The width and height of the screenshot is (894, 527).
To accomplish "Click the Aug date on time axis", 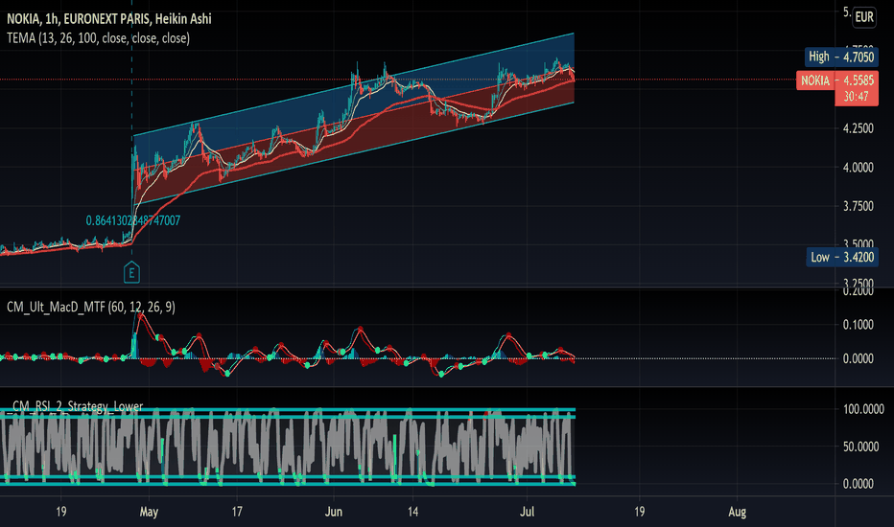I will [x=738, y=512].
